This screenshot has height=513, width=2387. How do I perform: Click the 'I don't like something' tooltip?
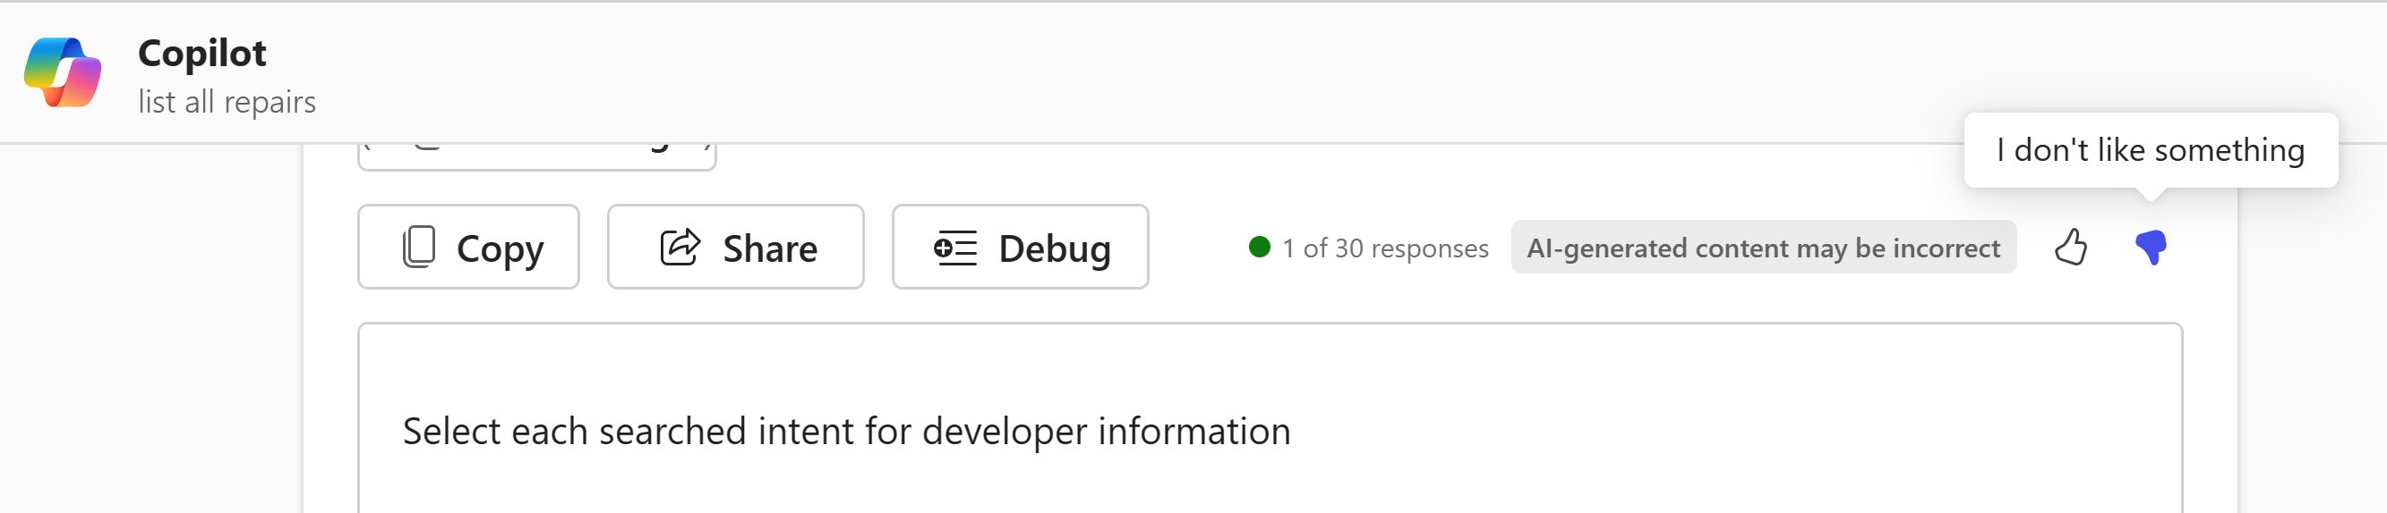pyautogui.click(x=2151, y=150)
